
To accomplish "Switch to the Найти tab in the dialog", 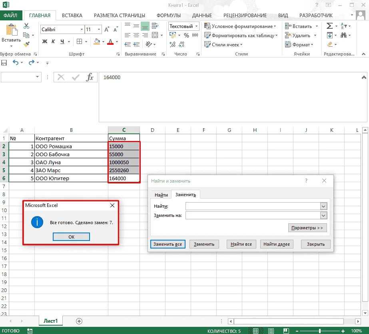I will (161, 195).
